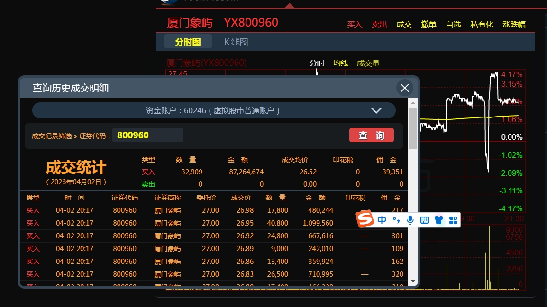
Task: Click the dialog vertical scrollbar thumb
Action: [413, 128]
